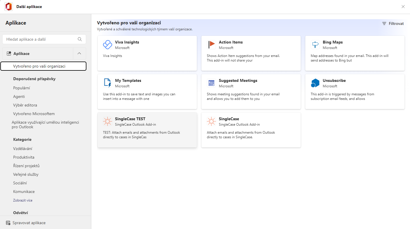Click the Filtrovat button label
The image size is (410, 229).
pyautogui.click(x=396, y=23)
